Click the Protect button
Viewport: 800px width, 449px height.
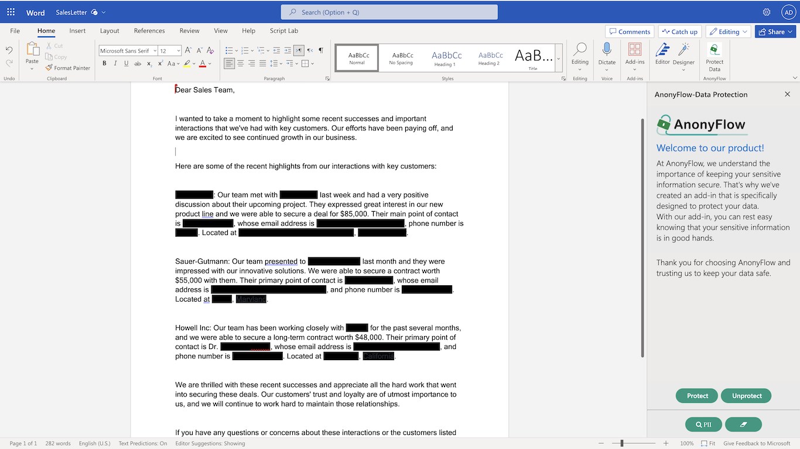pyautogui.click(x=697, y=396)
